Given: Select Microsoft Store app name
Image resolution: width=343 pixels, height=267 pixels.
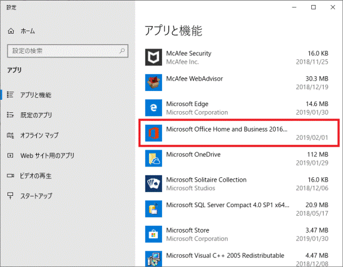Looking at the screenshot, I should pos(188,230).
